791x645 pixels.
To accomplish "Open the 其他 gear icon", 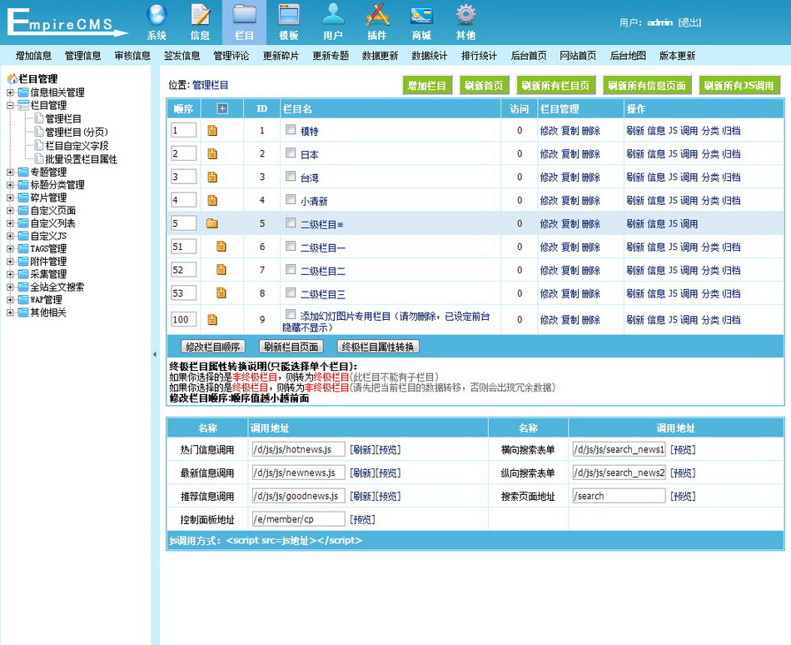I will pyautogui.click(x=465, y=15).
